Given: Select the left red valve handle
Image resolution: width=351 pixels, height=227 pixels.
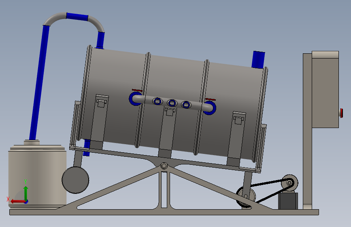Looking at the screenshot, I should click(137, 90).
